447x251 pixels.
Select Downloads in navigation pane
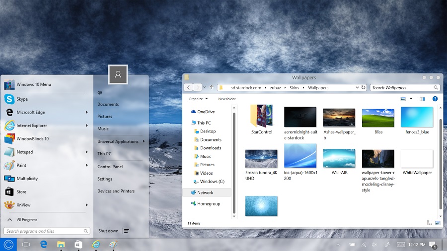(211, 148)
